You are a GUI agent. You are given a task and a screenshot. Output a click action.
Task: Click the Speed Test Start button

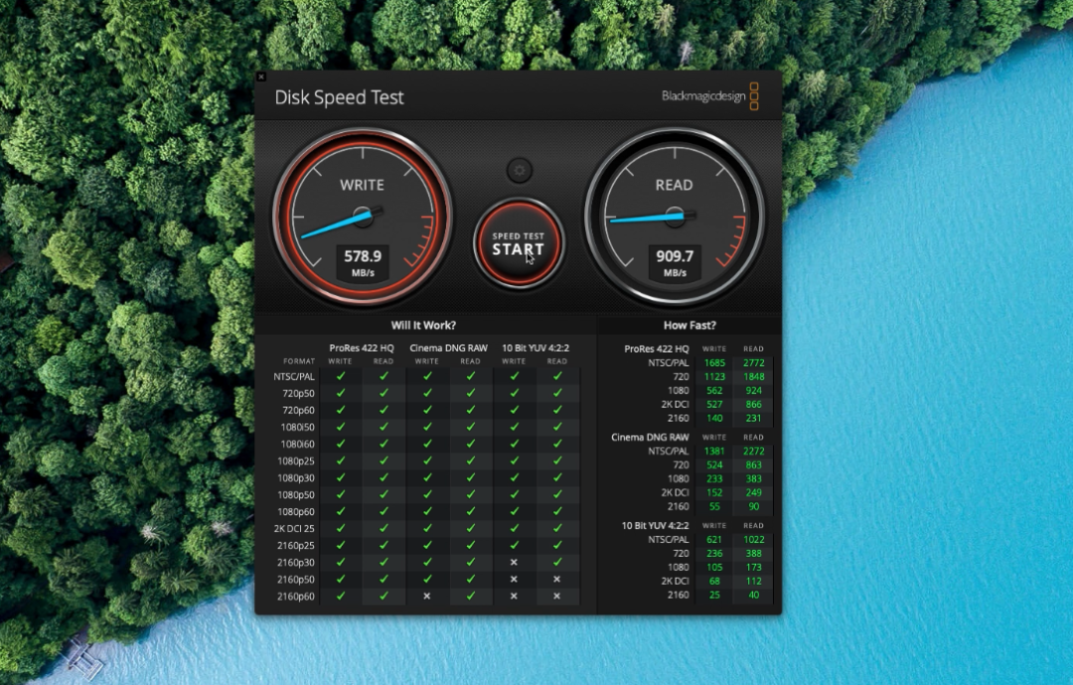(519, 243)
